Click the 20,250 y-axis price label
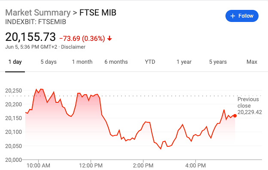This screenshot has width=268, height=170. [x=13, y=90]
